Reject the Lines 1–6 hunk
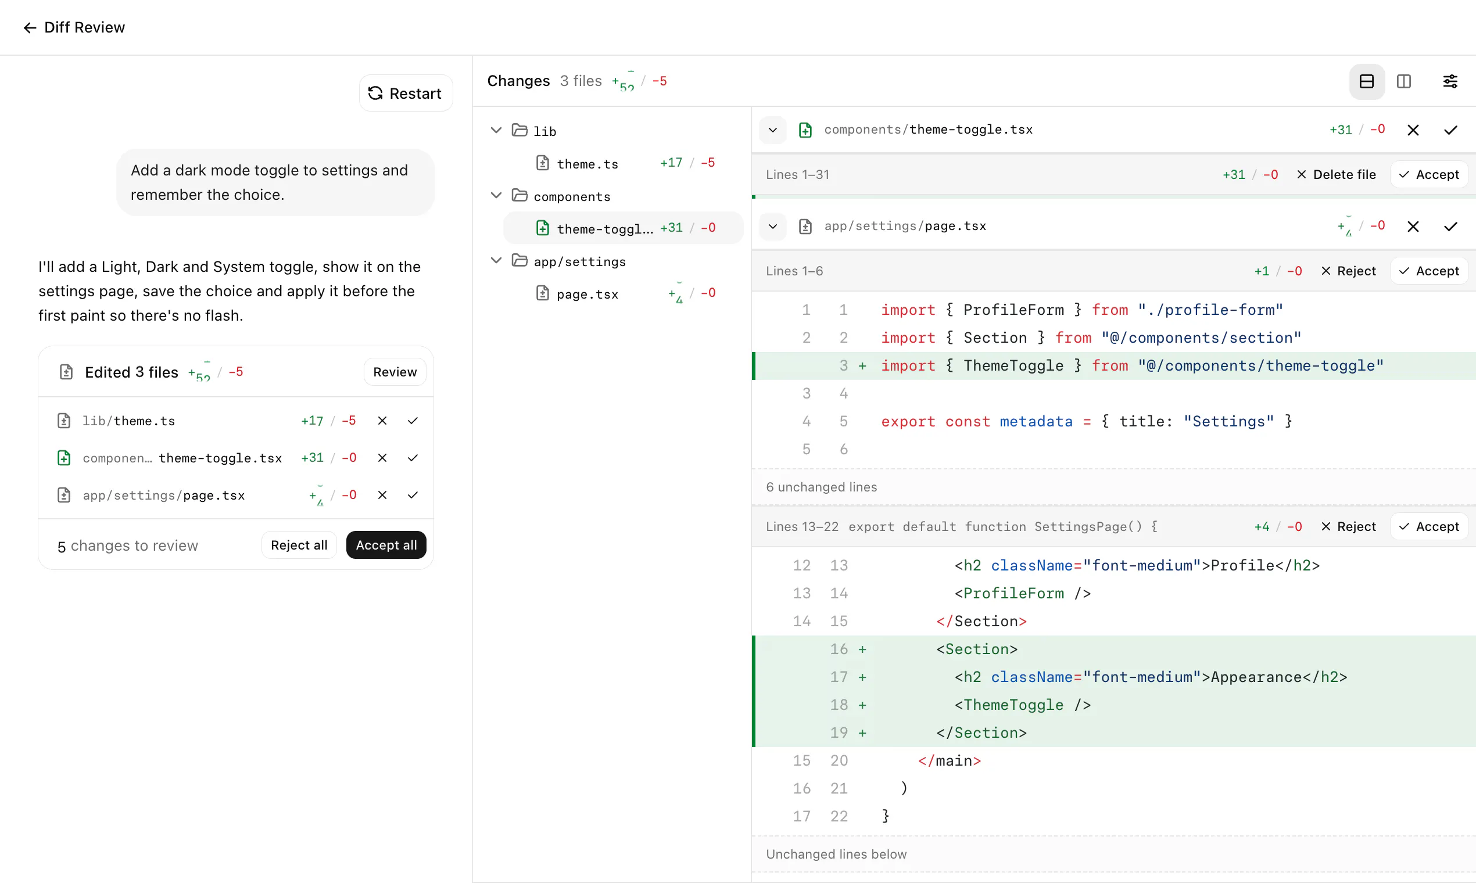1476x883 pixels. [1348, 271]
